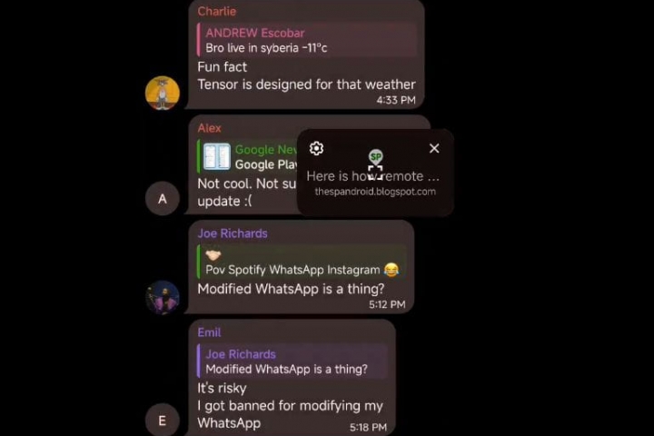Open the 'Here is how remote' preview title

(373, 176)
